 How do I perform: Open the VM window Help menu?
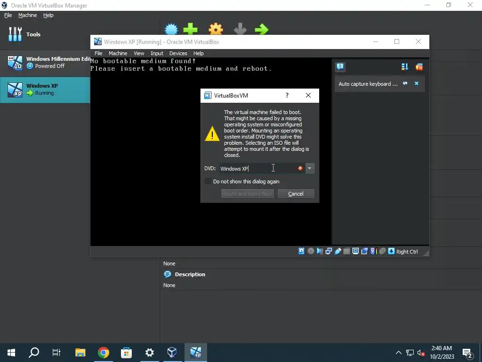[198, 53]
